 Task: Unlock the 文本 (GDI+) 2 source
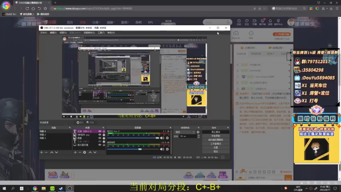tap(104, 131)
